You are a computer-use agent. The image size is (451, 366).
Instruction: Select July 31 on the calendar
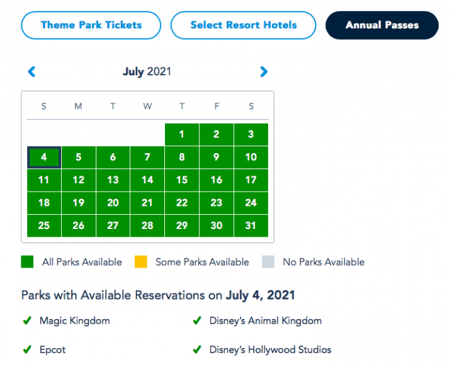pyautogui.click(x=251, y=226)
